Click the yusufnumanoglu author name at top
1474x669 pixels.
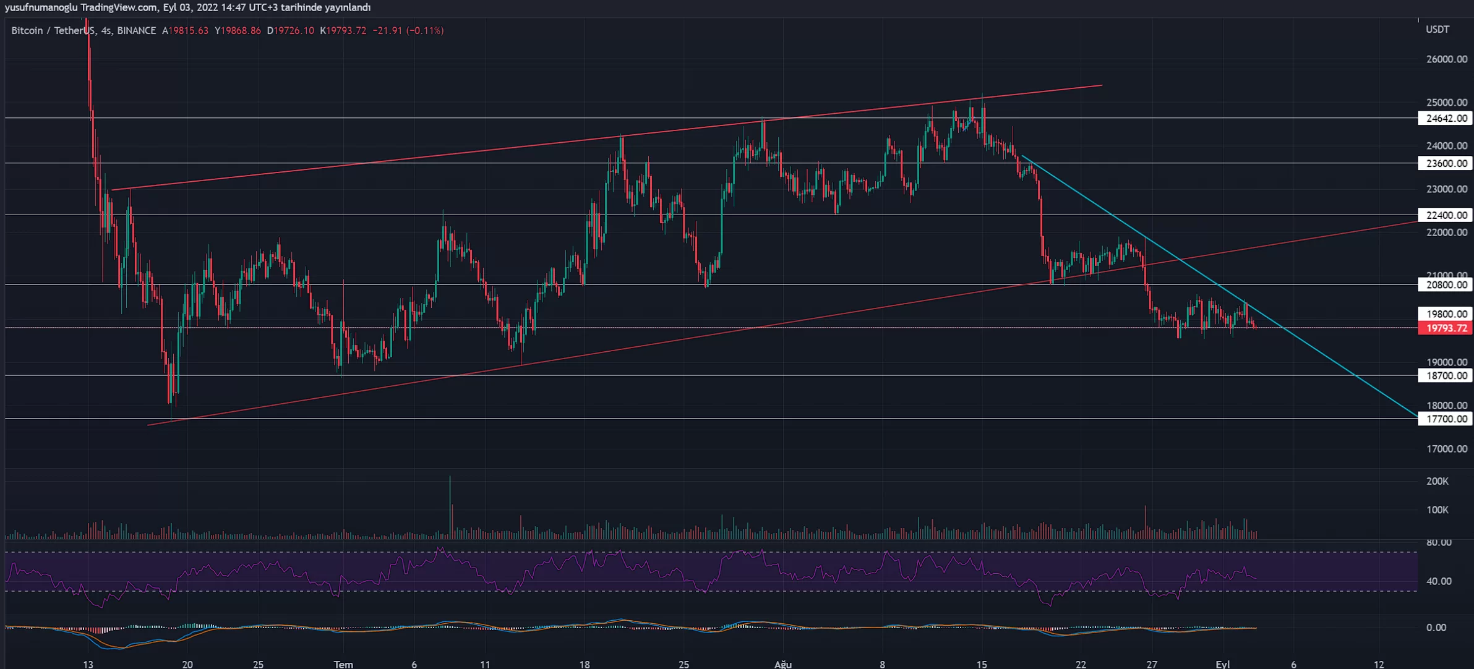[x=41, y=7]
